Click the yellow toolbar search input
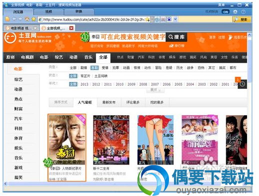The width and height of the screenshot is (259, 196). pyautogui.click(x=205, y=19)
